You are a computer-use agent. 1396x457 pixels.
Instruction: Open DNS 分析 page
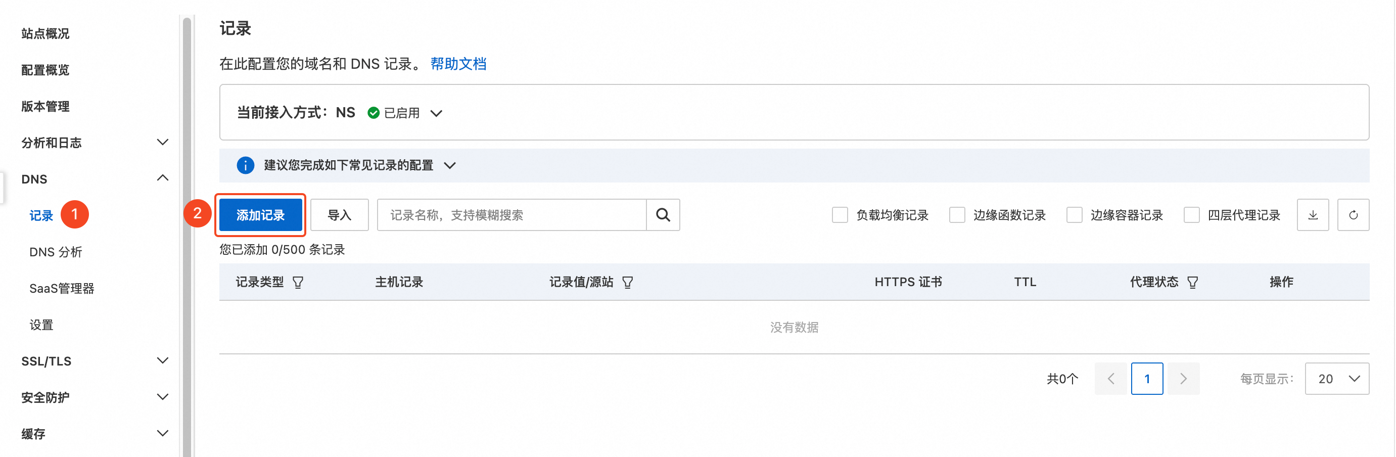click(56, 252)
